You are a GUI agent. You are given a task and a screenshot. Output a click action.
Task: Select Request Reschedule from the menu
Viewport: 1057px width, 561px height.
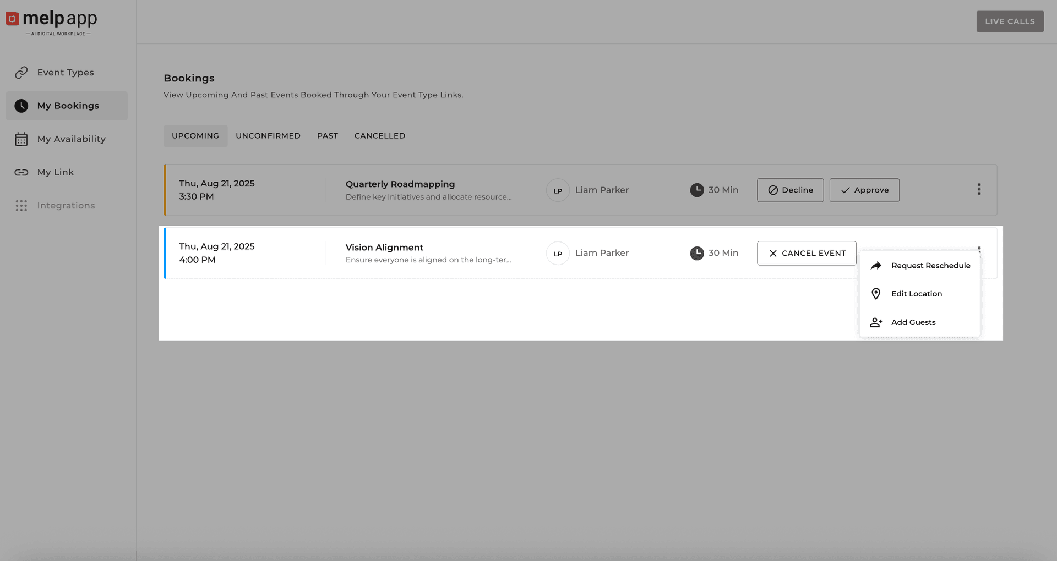[931, 265]
